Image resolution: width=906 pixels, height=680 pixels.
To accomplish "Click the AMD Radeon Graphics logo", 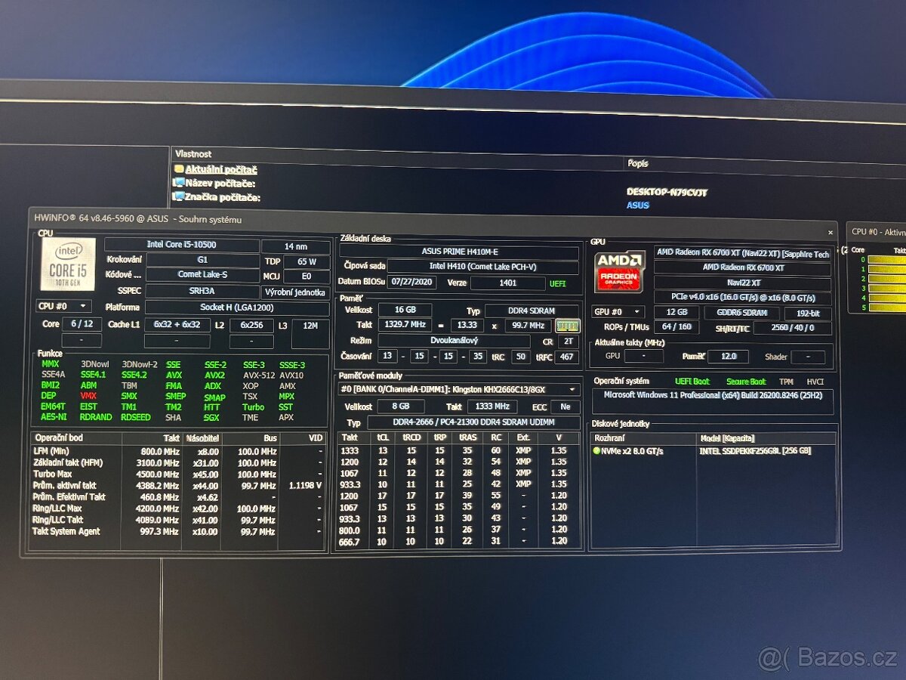I will (x=619, y=272).
